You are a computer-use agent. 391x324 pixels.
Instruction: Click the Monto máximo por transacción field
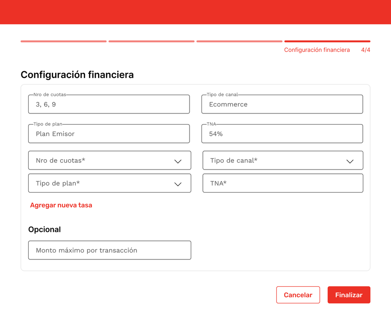pyautogui.click(x=110, y=250)
